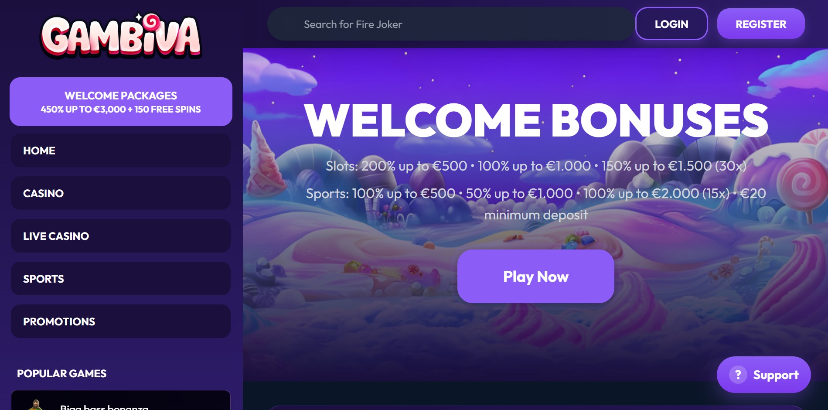View the Promotions page
The image size is (828, 410).
pyautogui.click(x=121, y=321)
